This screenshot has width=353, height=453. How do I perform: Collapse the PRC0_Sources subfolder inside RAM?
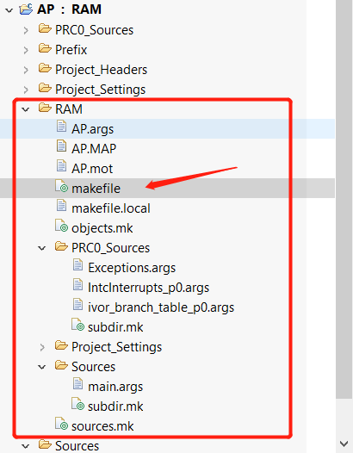pos(42,248)
